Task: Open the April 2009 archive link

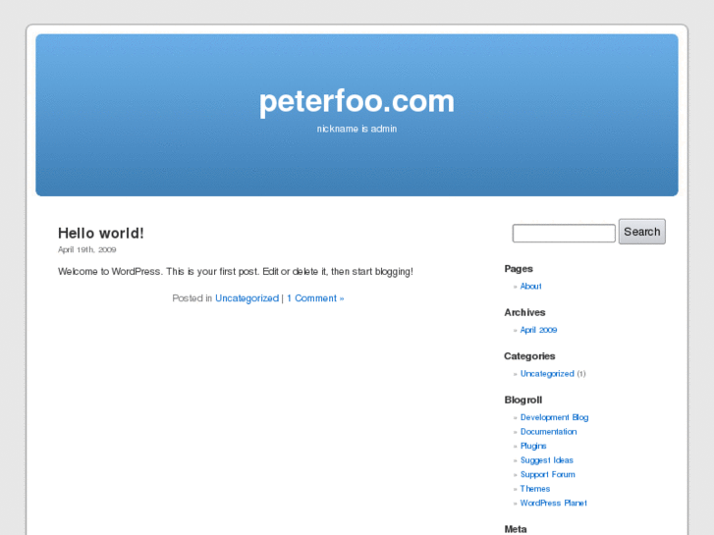Action: point(538,330)
